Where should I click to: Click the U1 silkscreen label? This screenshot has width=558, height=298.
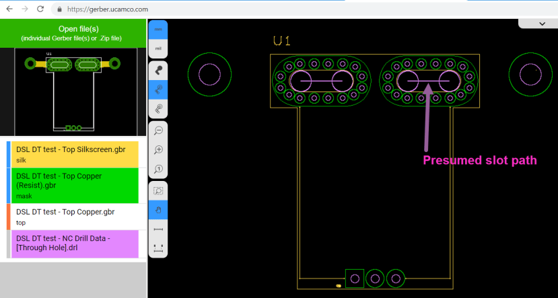coord(282,41)
